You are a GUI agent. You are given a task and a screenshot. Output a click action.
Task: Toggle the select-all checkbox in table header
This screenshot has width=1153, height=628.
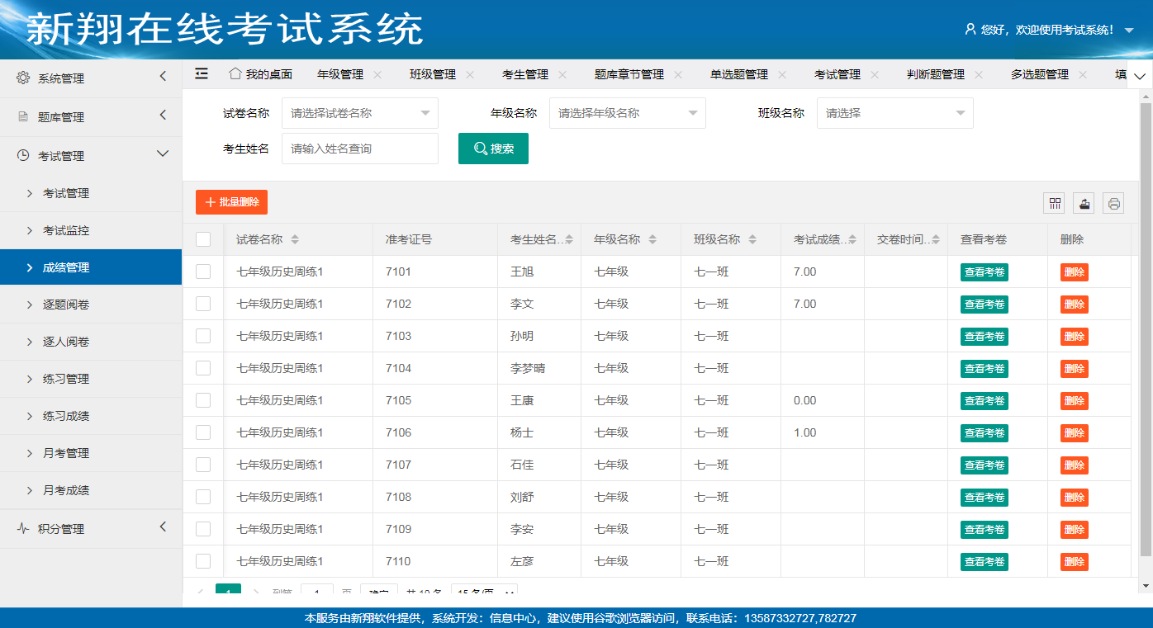(203, 239)
